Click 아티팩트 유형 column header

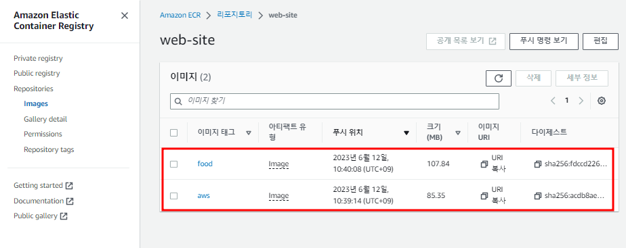click(x=287, y=132)
